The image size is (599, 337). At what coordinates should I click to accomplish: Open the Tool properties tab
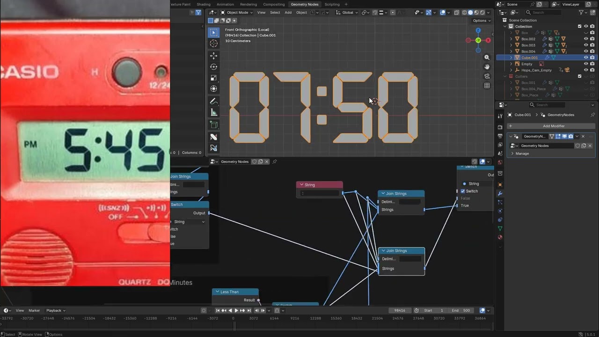[500, 116]
